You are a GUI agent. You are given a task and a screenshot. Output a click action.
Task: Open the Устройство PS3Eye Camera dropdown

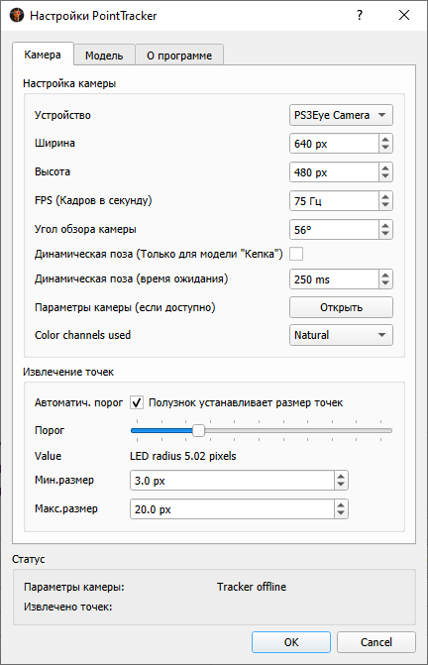(341, 115)
